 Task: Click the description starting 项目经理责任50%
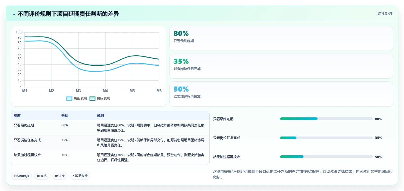click(x=151, y=158)
